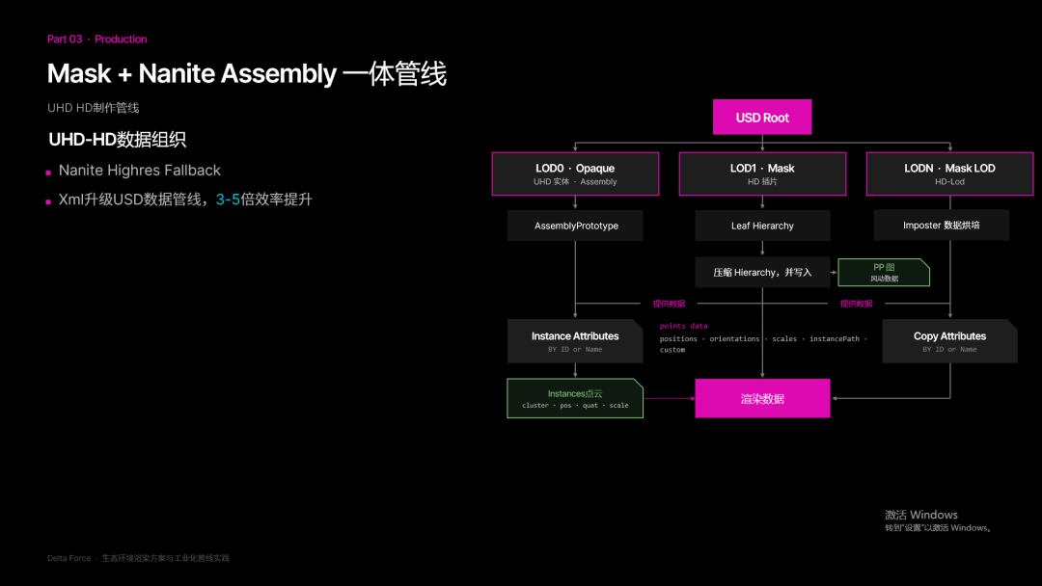
Task: Click the "Part 03 · Production" header text
Action: coord(97,40)
